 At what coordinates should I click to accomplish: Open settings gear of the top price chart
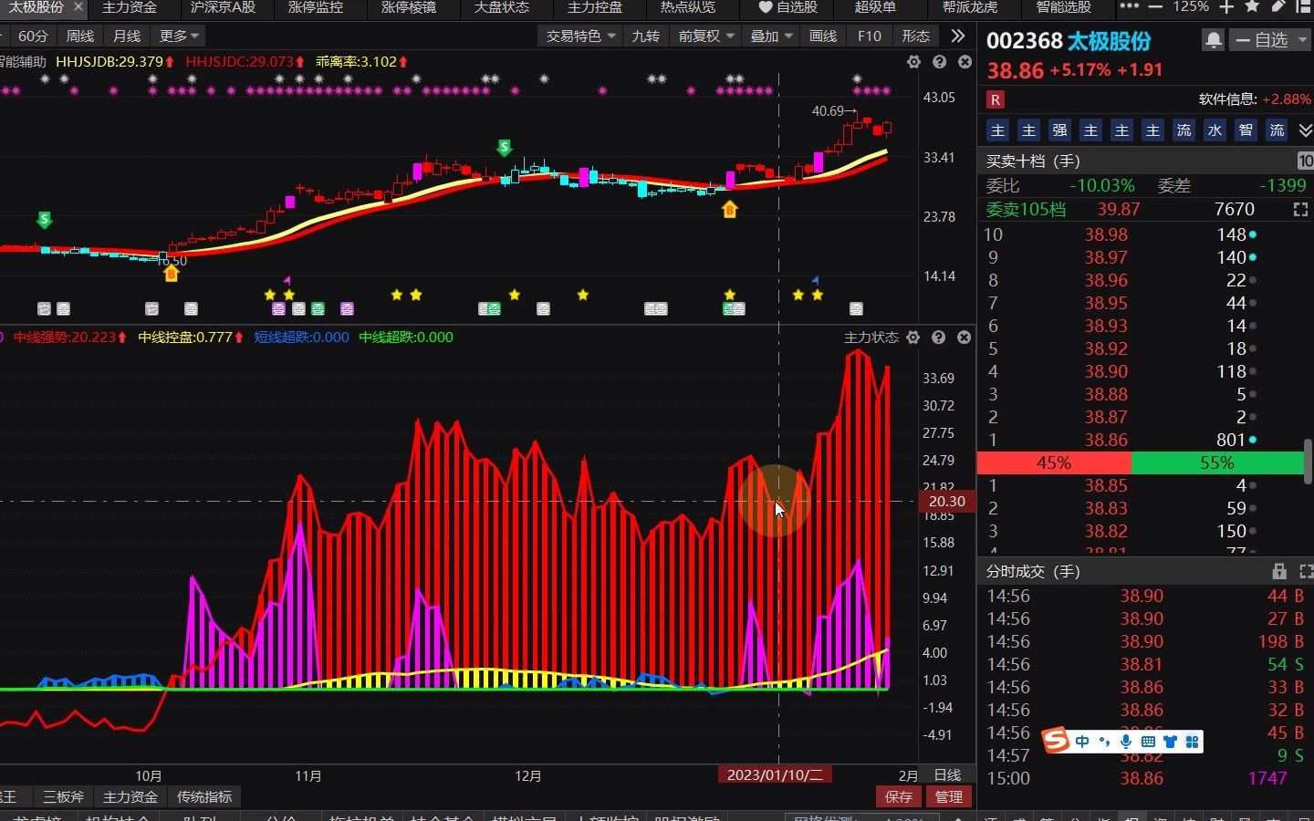coord(913,62)
